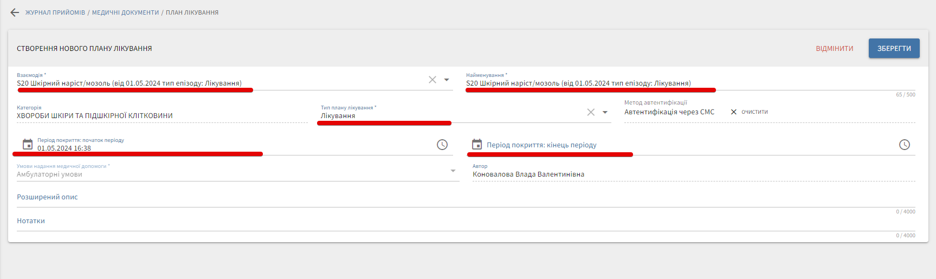Open Умови надання медичної допомоги dropdown

coord(453,171)
